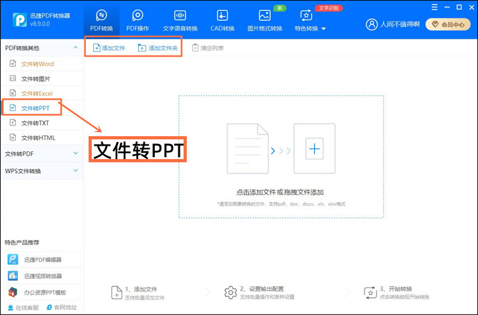
Task: Select 文件转PPT in the sidebar
Action: pyautogui.click(x=42, y=108)
